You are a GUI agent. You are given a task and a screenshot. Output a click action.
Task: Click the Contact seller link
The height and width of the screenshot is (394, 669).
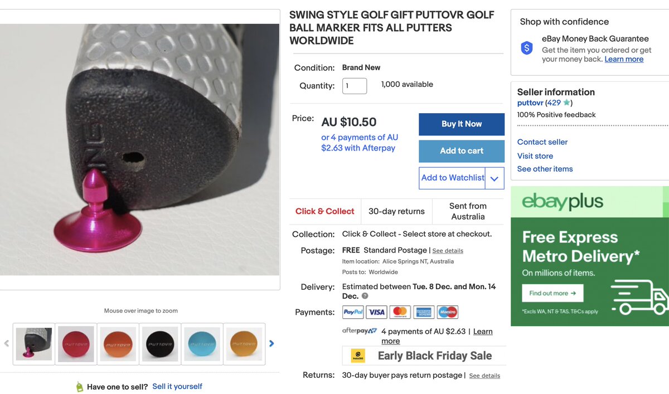point(542,142)
